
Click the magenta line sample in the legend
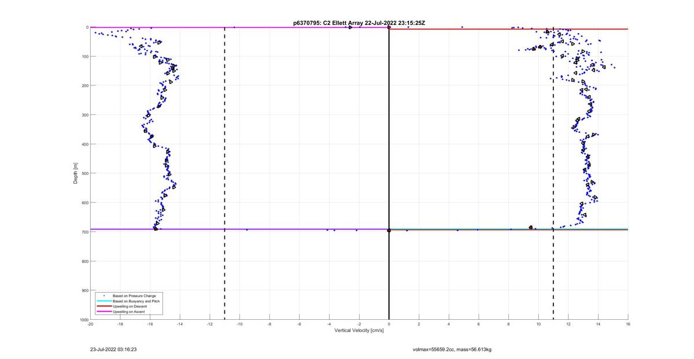coord(104,312)
